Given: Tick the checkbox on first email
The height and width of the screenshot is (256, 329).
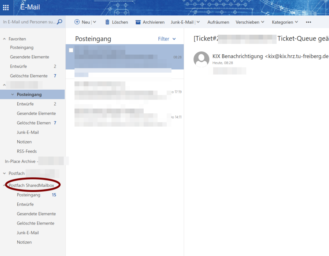Looking at the screenshot, I should [71, 50].
